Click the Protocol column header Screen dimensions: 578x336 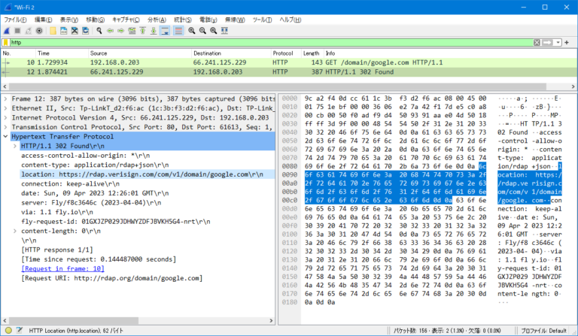283,53
